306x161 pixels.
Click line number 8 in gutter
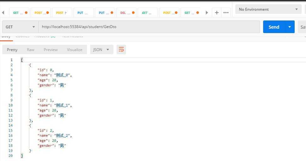point(12,95)
